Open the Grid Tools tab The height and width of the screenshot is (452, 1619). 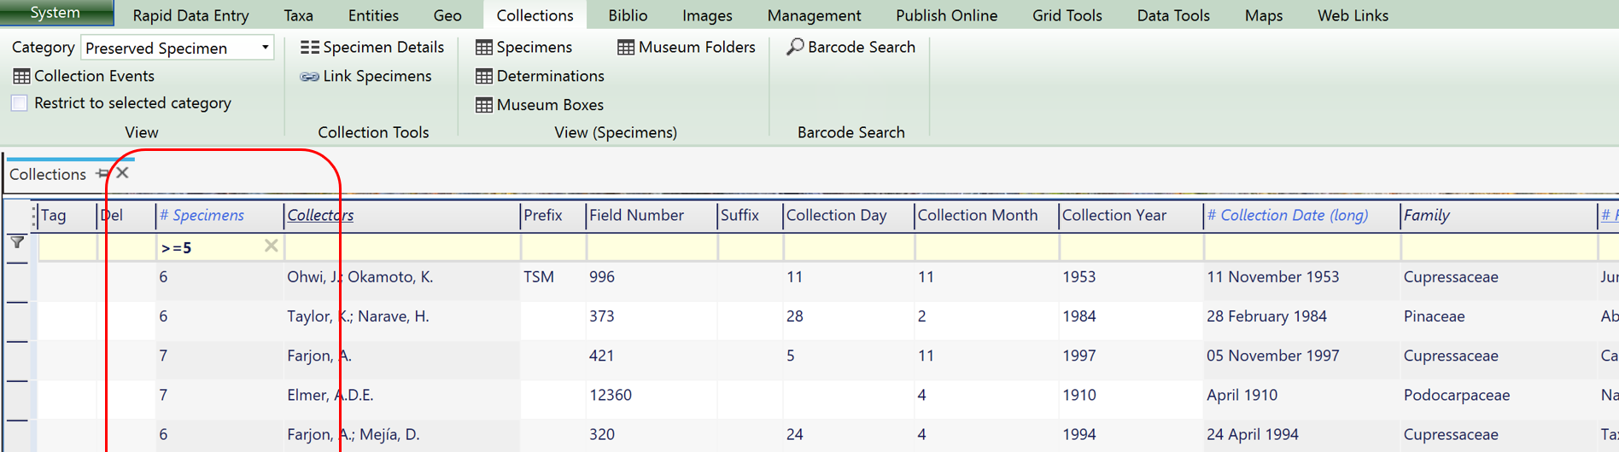[1067, 15]
